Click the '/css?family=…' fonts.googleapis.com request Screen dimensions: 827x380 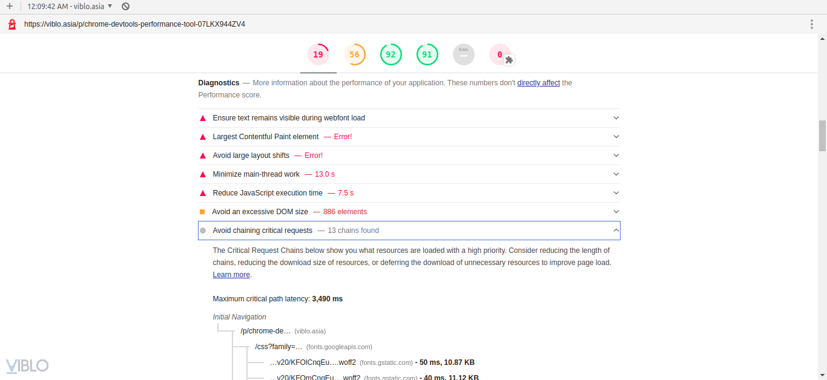coord(314,347)
